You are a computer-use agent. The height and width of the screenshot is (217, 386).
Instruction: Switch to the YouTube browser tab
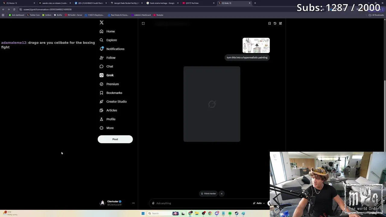pos(198,3)
